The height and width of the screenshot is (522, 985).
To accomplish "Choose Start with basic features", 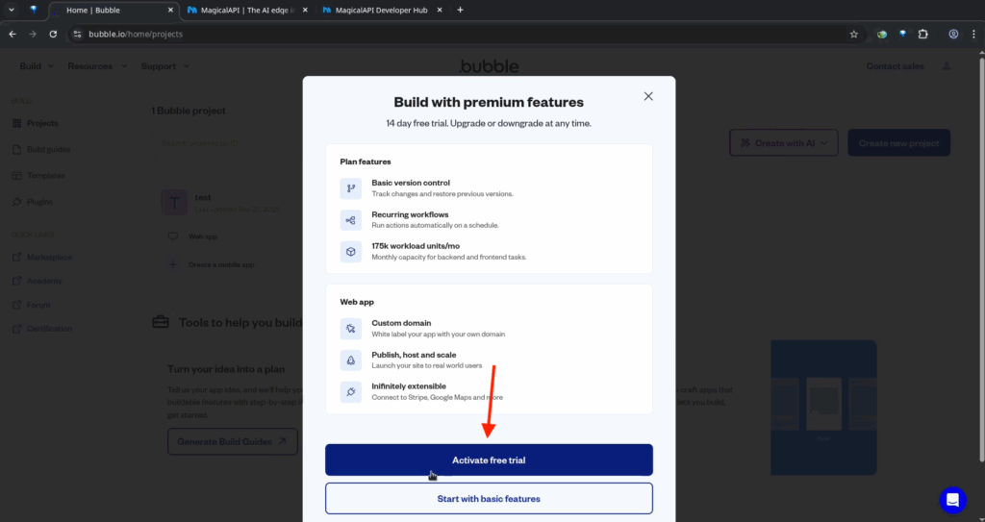I will [x=489, y=499].
